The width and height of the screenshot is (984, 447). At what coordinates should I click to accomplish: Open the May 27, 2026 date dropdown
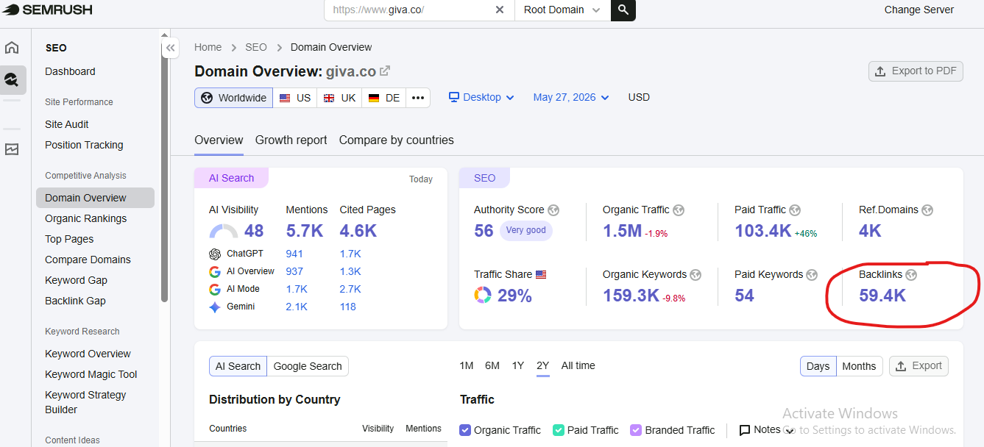pos(571,98)
